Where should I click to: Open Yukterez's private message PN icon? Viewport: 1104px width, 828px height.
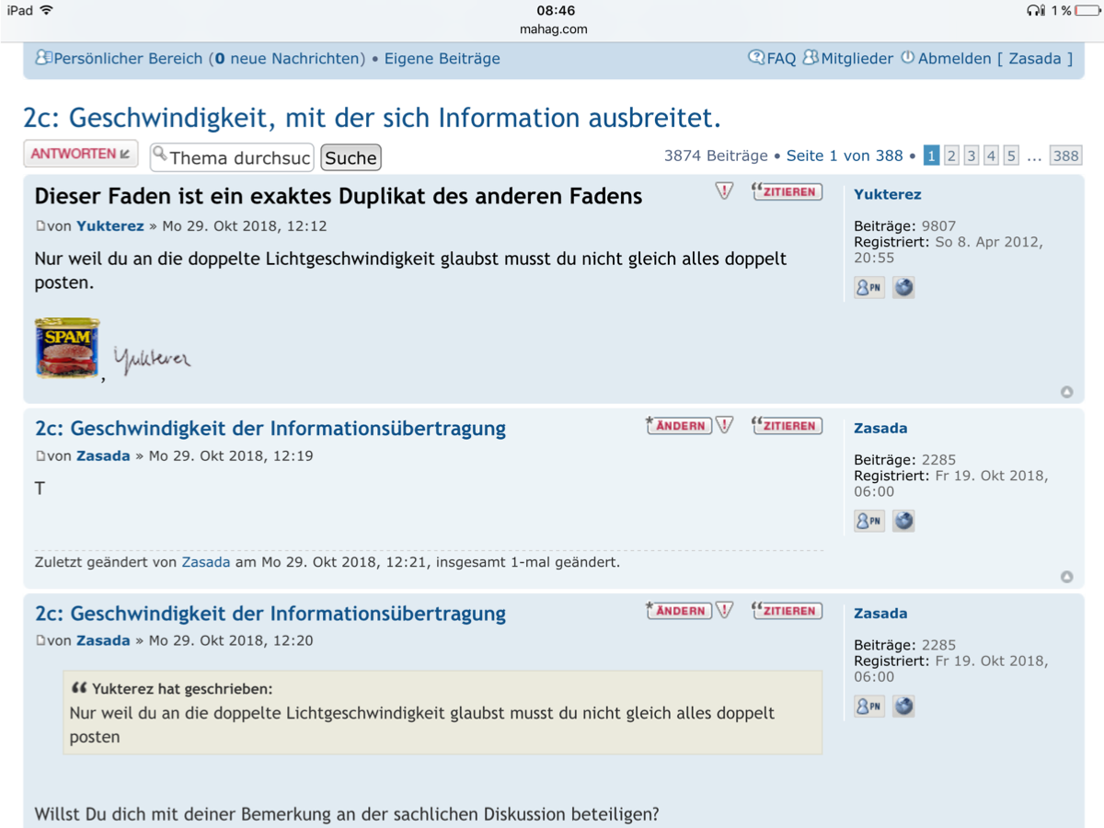click(869, 288)
